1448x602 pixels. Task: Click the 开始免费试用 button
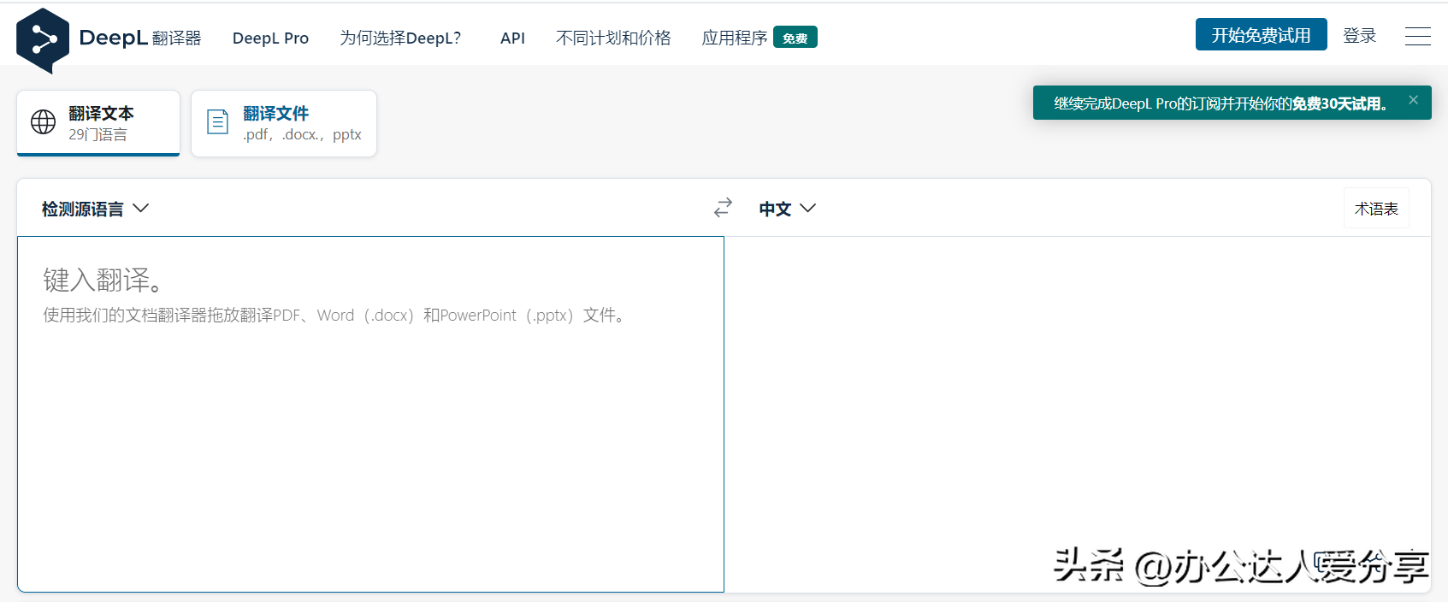[1261, 34]
